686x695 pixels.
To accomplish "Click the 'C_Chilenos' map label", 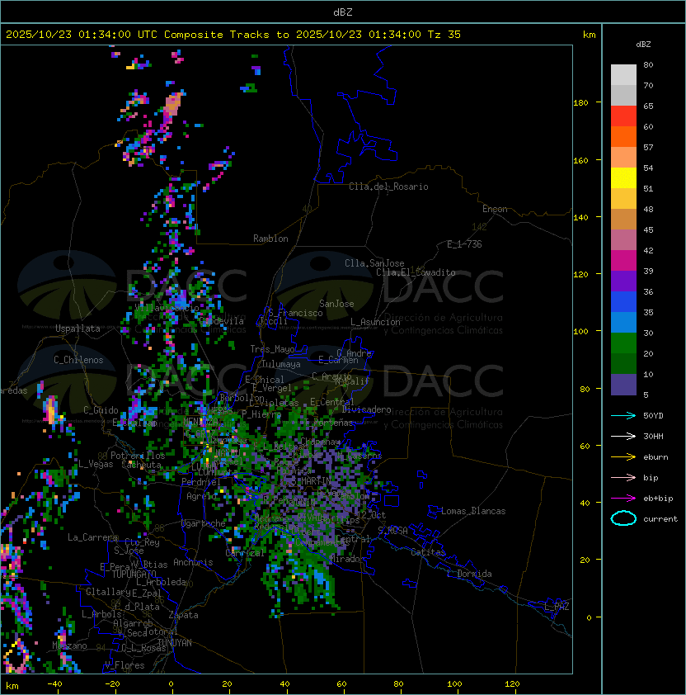I will click(78, 360).
